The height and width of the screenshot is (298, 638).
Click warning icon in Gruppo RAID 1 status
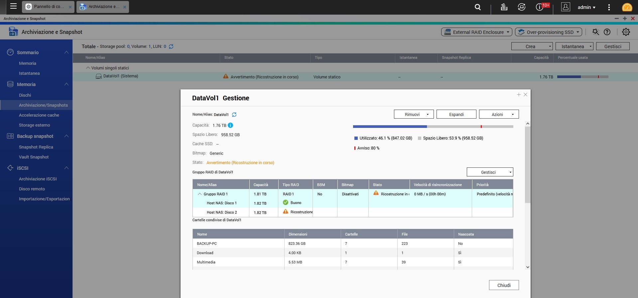pyautogui.click(x=376, y=193)
